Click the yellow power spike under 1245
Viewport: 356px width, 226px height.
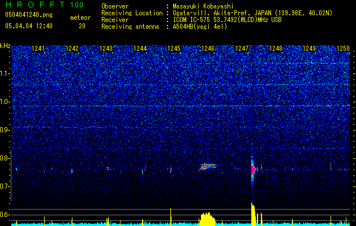tap(170, 217)
